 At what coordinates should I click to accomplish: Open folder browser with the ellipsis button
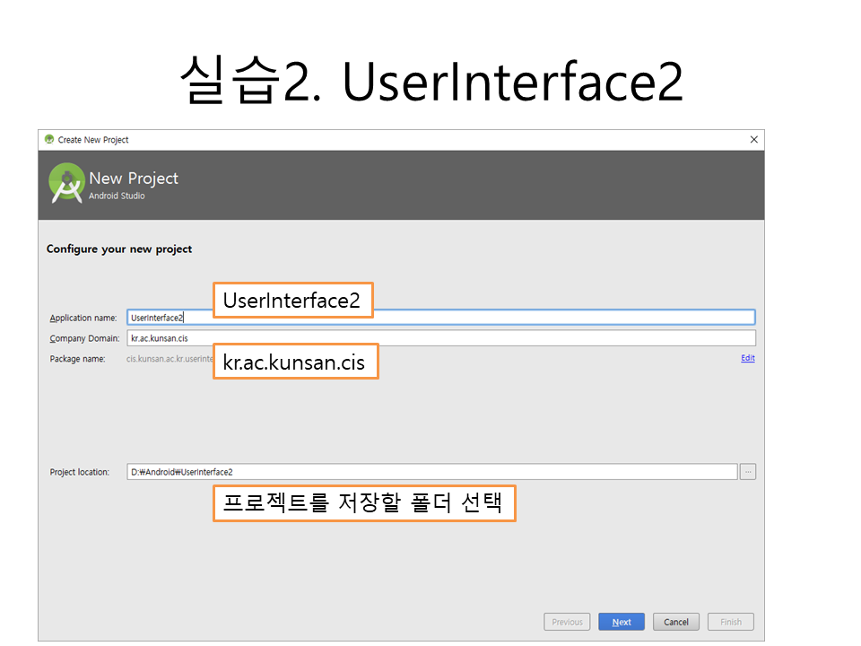pyautogui.click(x=748, y=472)
